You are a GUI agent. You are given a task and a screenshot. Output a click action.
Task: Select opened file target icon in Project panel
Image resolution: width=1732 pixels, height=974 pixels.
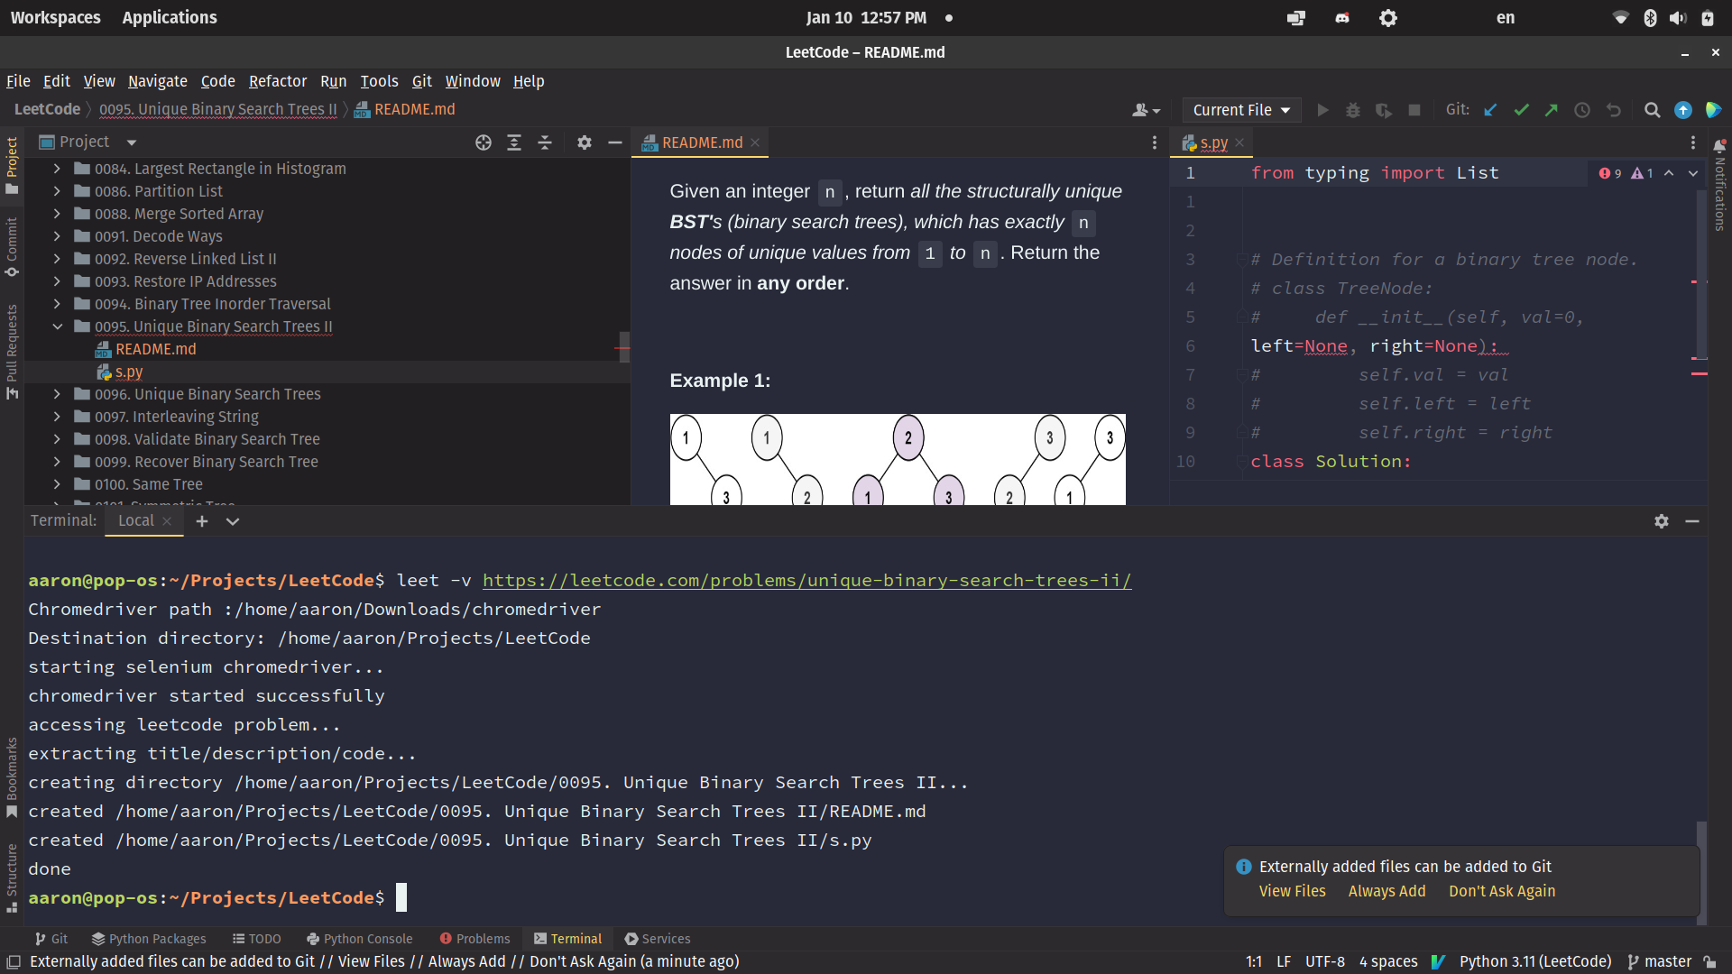[x=484, y=142]
